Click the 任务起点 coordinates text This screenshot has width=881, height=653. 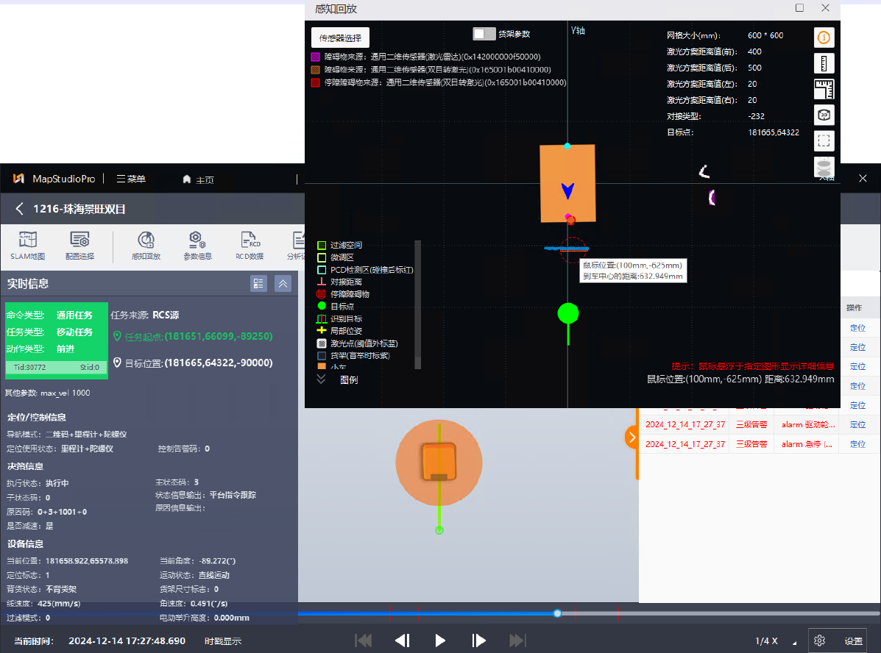218,336
